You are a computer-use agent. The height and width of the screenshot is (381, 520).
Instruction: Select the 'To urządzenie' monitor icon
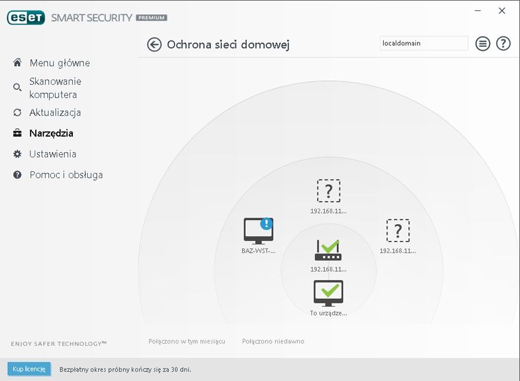[x=328, y=293]
